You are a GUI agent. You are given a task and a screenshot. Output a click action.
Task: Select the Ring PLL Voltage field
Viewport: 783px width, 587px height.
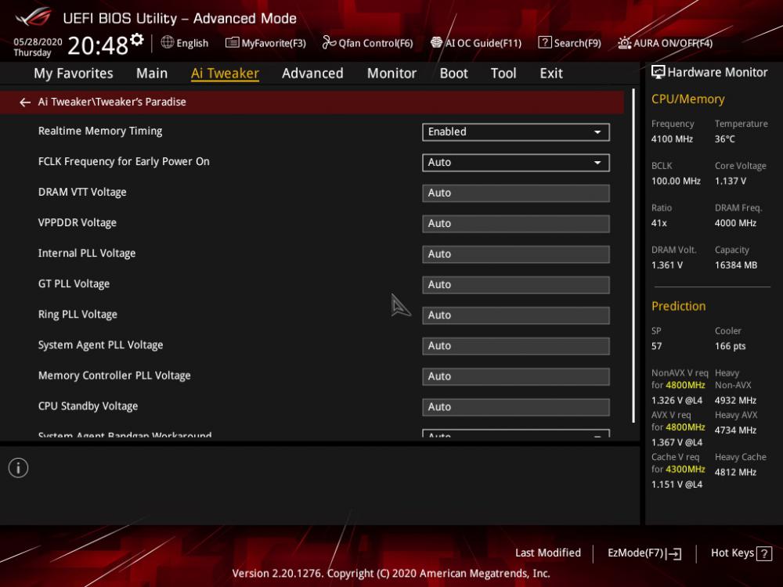coord(516,315)
